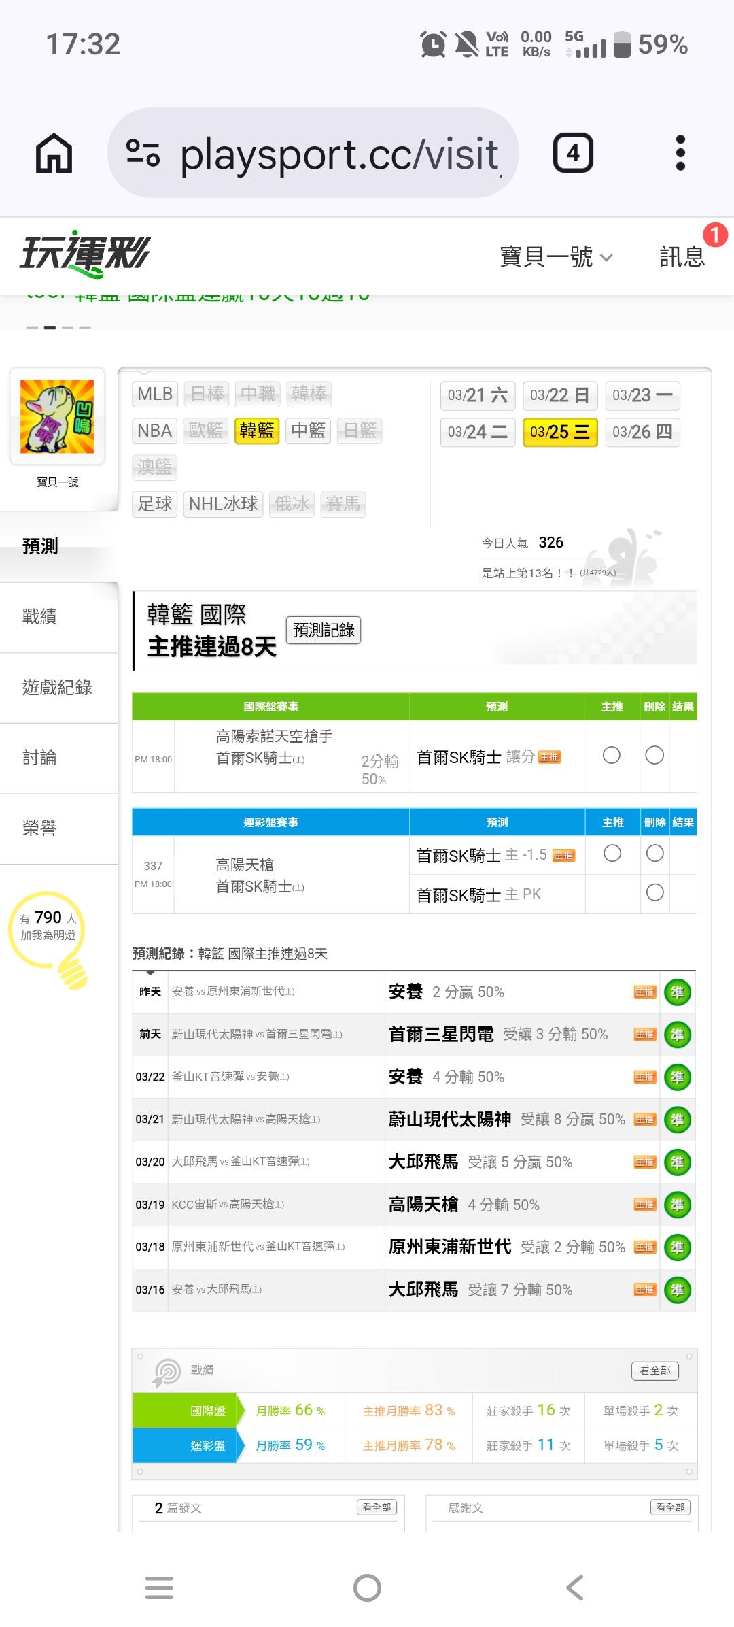Image resolution: width=734 pixels, height=1627 pixels.
Task: Switch to 遊戲紀錄 sidebar tab
Action: (58, 688)
